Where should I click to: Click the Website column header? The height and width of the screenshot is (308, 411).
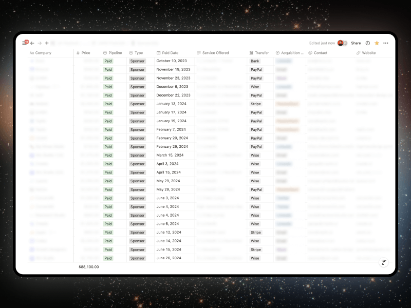point(368,53)
